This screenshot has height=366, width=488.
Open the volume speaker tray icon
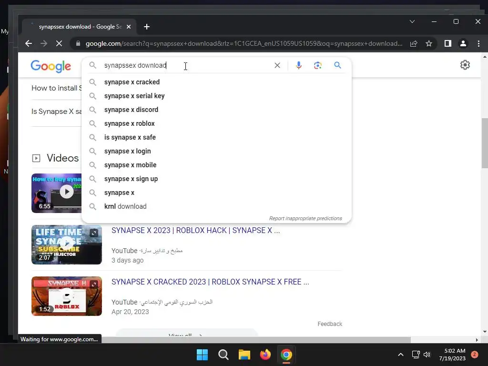pyautogui.click(x=427, y=355)
